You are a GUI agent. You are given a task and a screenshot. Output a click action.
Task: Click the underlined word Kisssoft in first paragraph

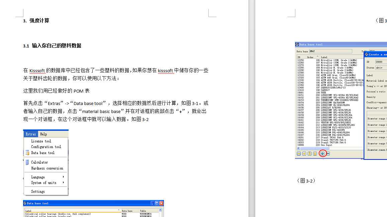[x=37, y=71]
